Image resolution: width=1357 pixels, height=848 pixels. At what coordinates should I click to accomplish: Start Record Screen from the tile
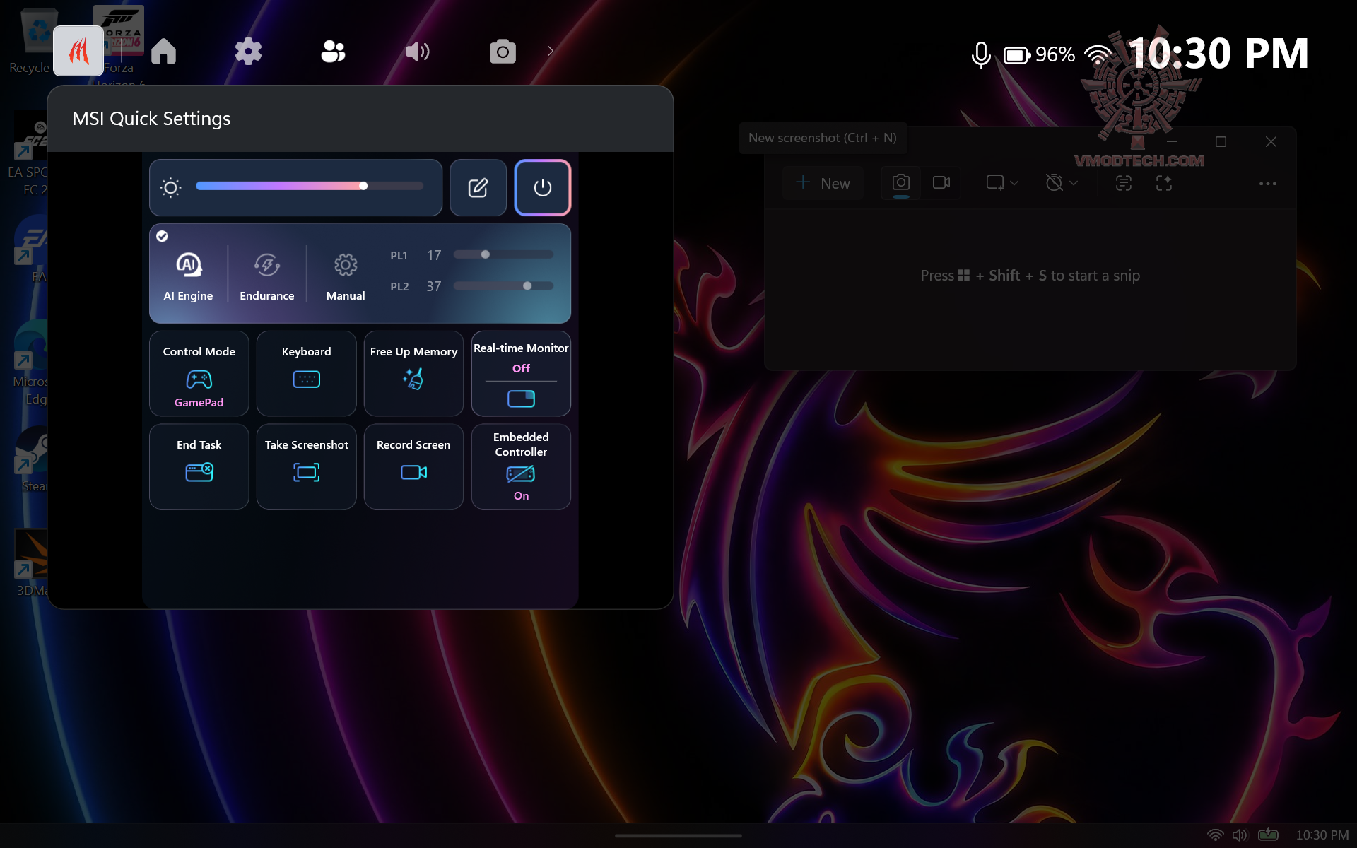tap(413, 466)
